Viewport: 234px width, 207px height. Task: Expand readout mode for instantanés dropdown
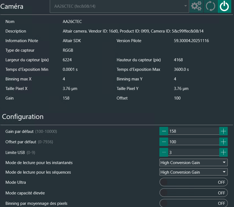(194, 162)
